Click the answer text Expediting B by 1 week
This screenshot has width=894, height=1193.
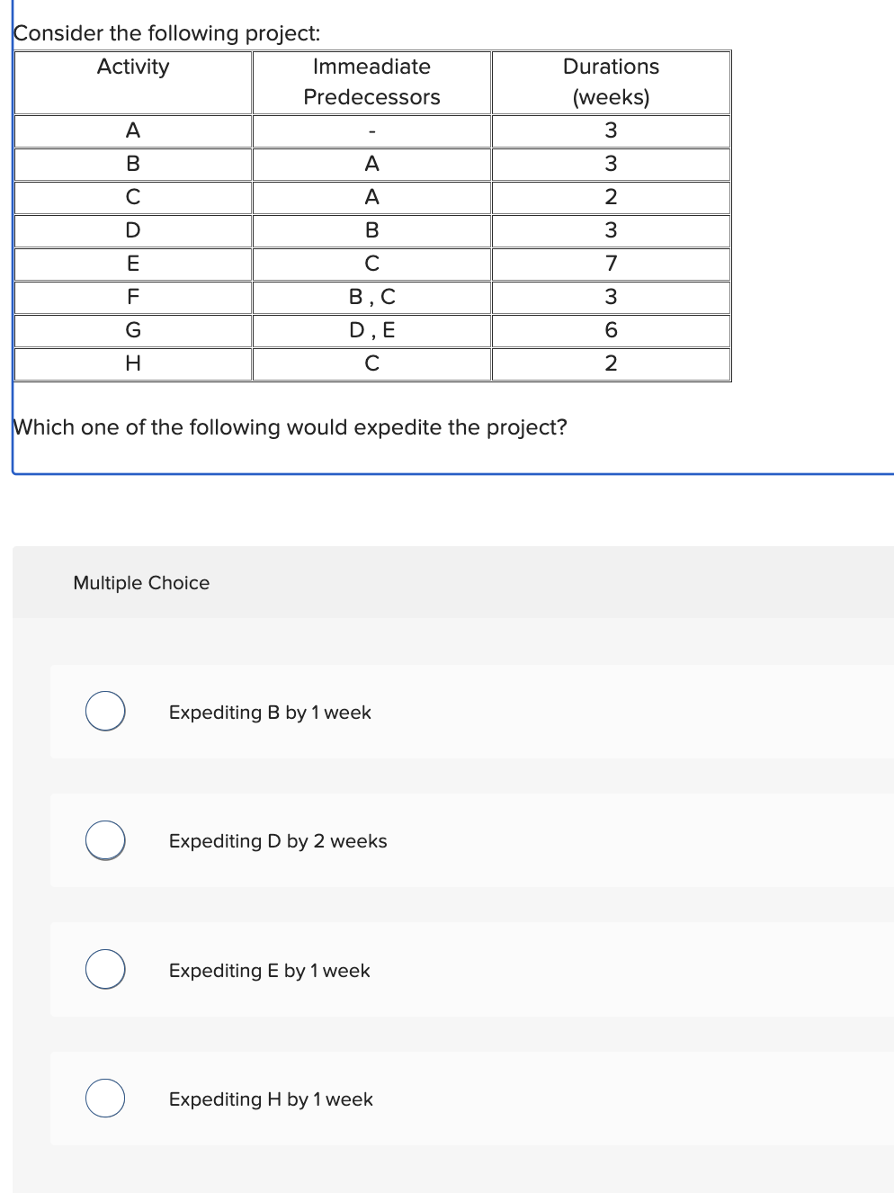(x=269, y=713)
